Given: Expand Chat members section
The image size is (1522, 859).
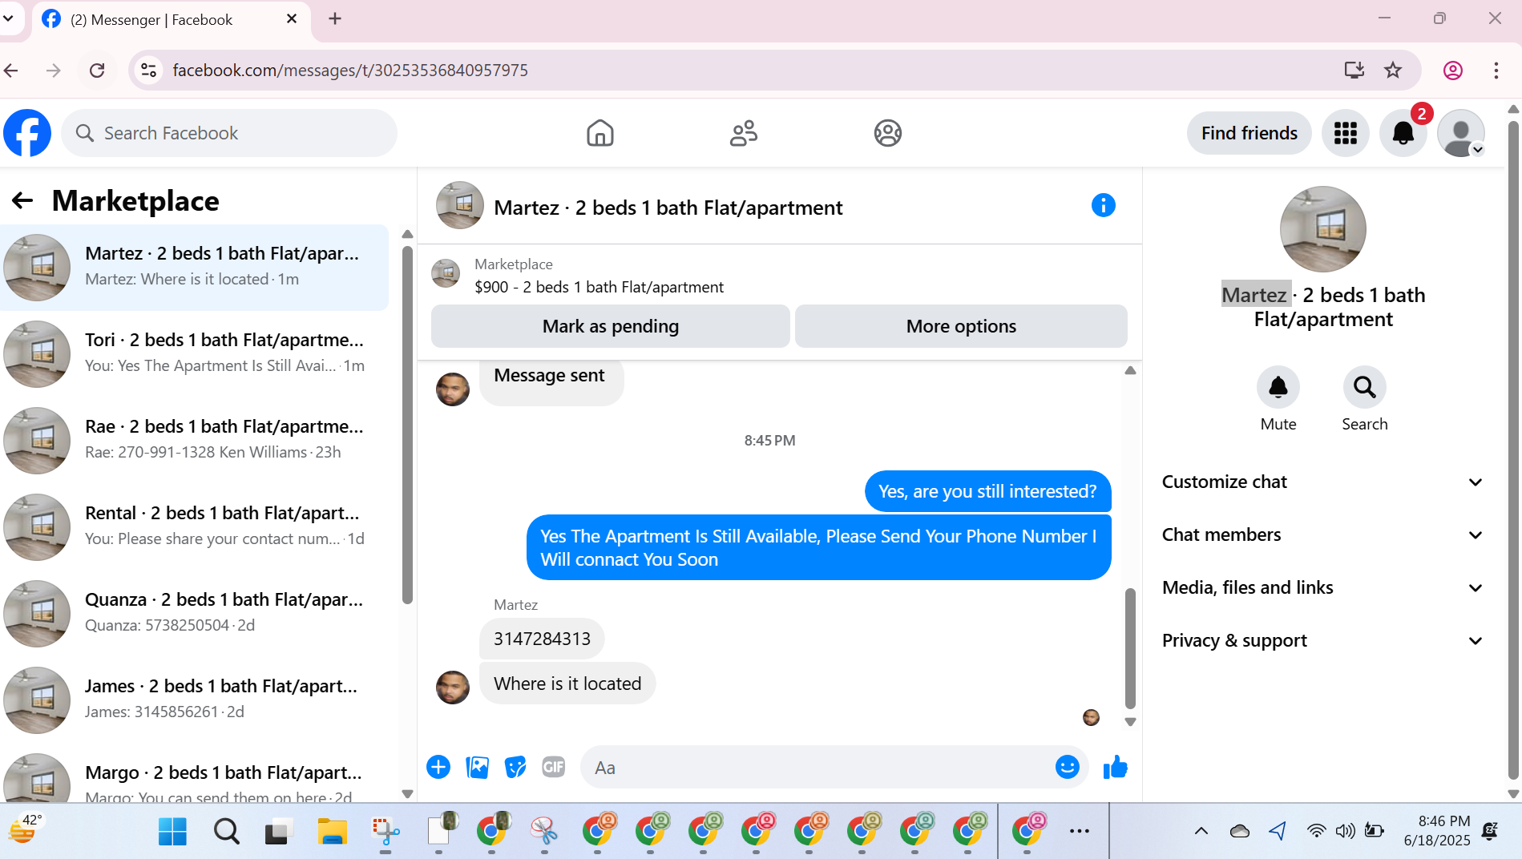Looking at the screenshot, I should coord(1322,535).
